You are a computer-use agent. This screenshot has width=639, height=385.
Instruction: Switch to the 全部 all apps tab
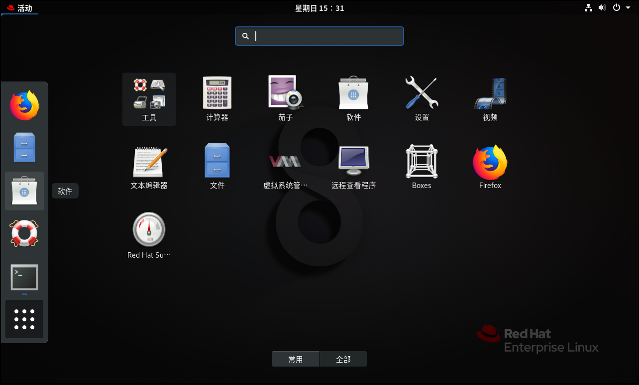[x=343, y=359]
